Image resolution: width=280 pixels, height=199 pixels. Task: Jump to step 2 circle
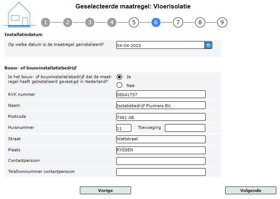tap(68, 22)
